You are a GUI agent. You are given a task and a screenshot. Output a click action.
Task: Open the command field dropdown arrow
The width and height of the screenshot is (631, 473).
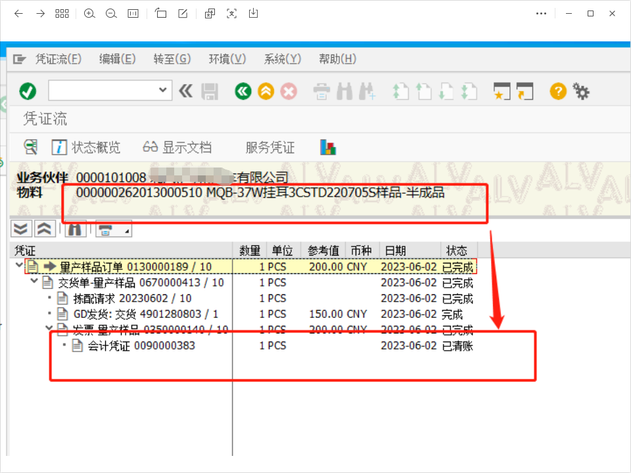point(162,90)
